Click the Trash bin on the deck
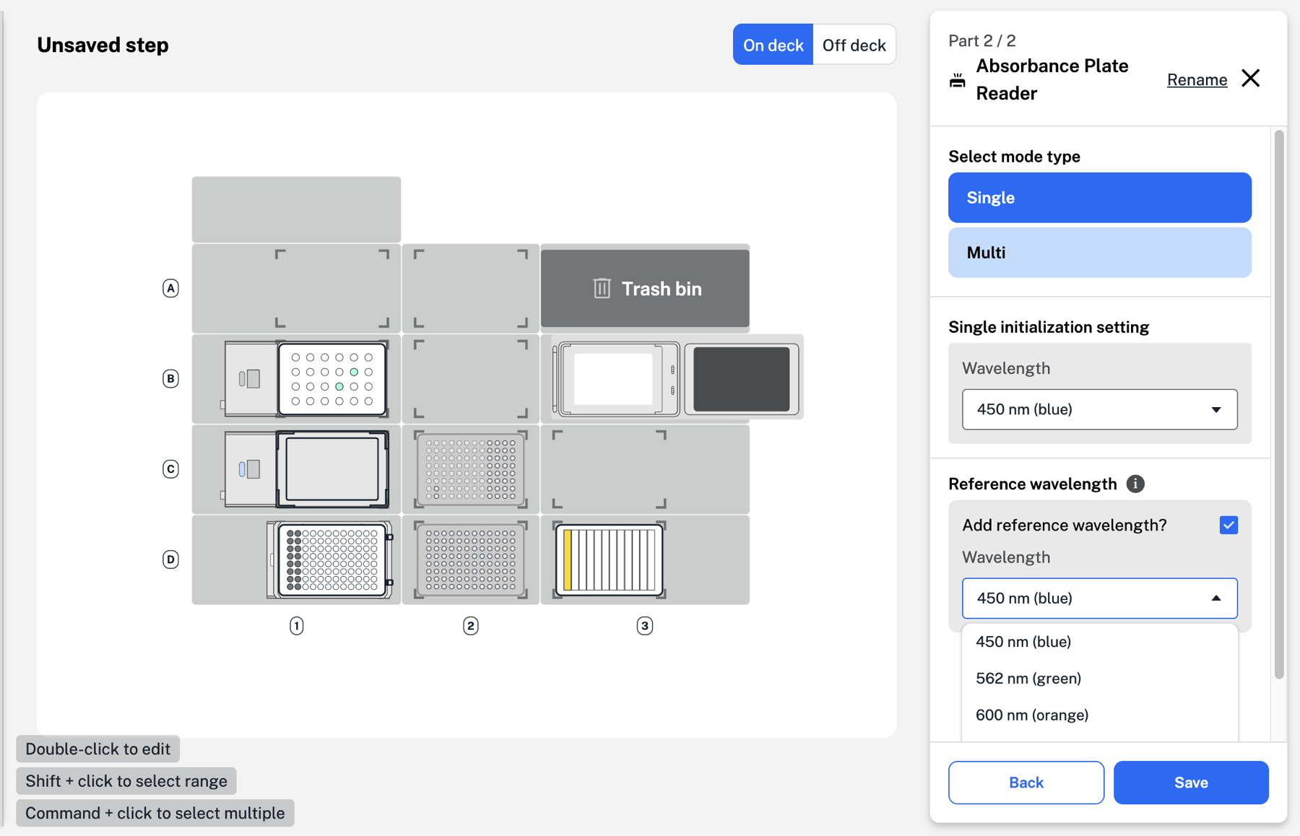 [645, 289]
